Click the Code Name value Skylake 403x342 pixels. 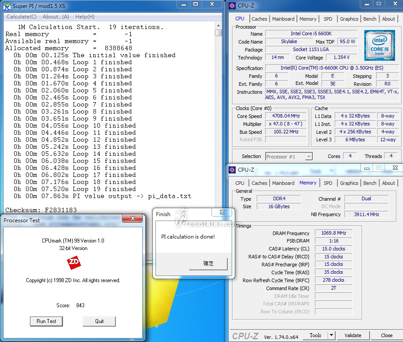(x=288, y=41)
